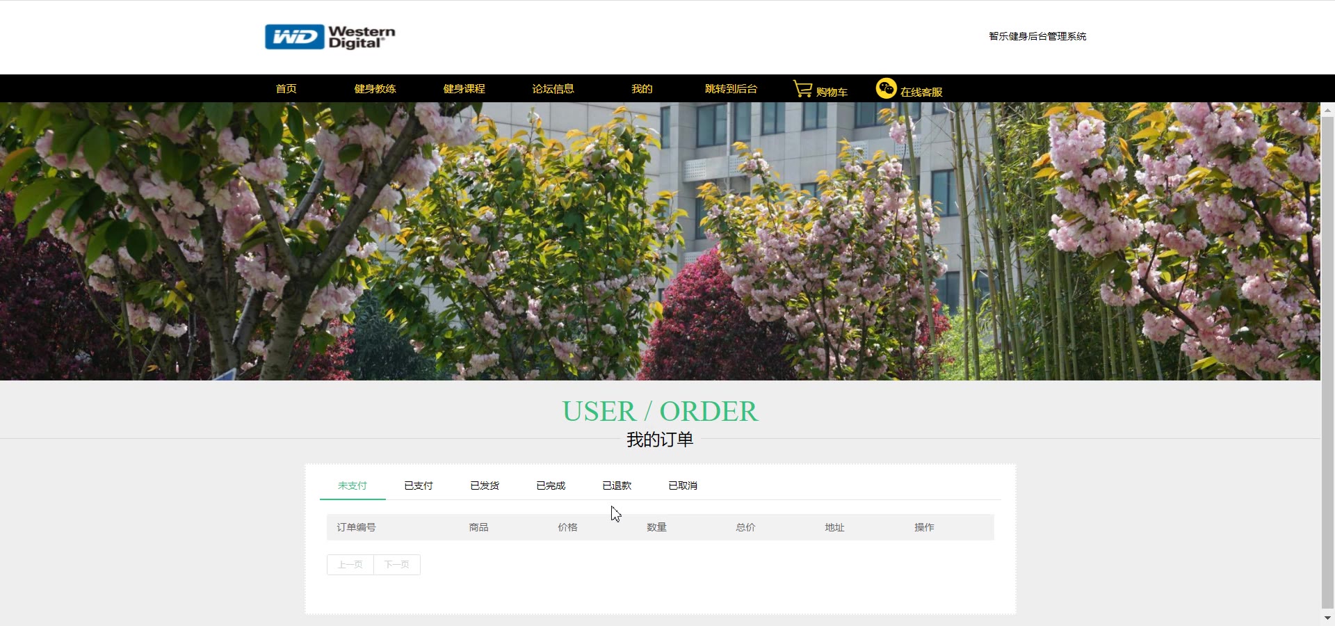Open 健身教练 menu item
Image resolution: width=1335 pixels, height=626 pixels.
click(x=375, y=88)
